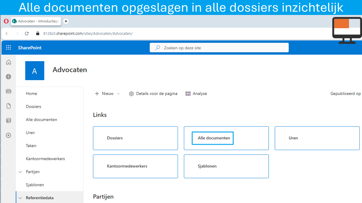Open Dossiers in the site navigation
The height and width of the screenshot is (203, 362).
[x=33, y=107]
